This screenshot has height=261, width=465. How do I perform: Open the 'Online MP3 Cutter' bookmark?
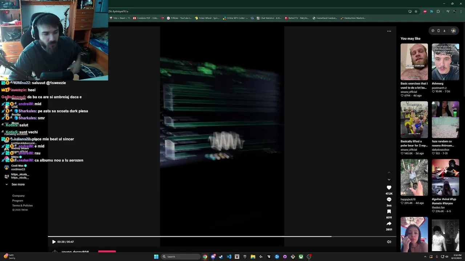click(x=235, y=18)
